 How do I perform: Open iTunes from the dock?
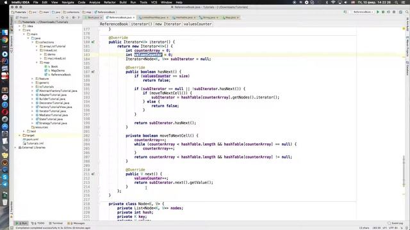click(x=4, y=98)
